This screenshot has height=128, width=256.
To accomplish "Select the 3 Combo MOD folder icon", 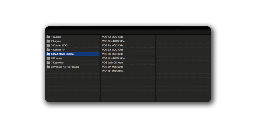I will point(48,45).
